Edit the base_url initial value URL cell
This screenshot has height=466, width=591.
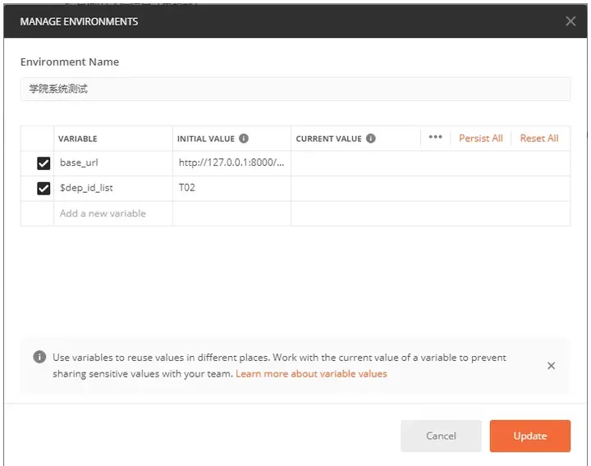click(x=231, y=163)
